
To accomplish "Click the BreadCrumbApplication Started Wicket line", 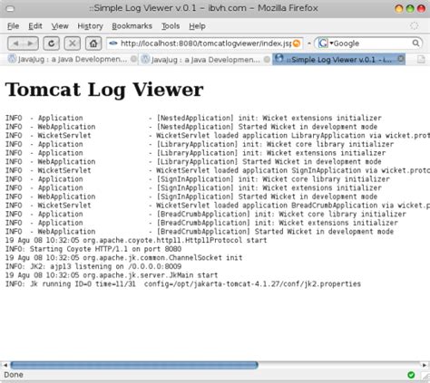I will 200,232.
